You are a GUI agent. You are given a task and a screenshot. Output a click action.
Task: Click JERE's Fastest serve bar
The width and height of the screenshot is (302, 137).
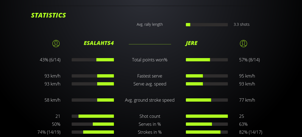pos(207,76)
